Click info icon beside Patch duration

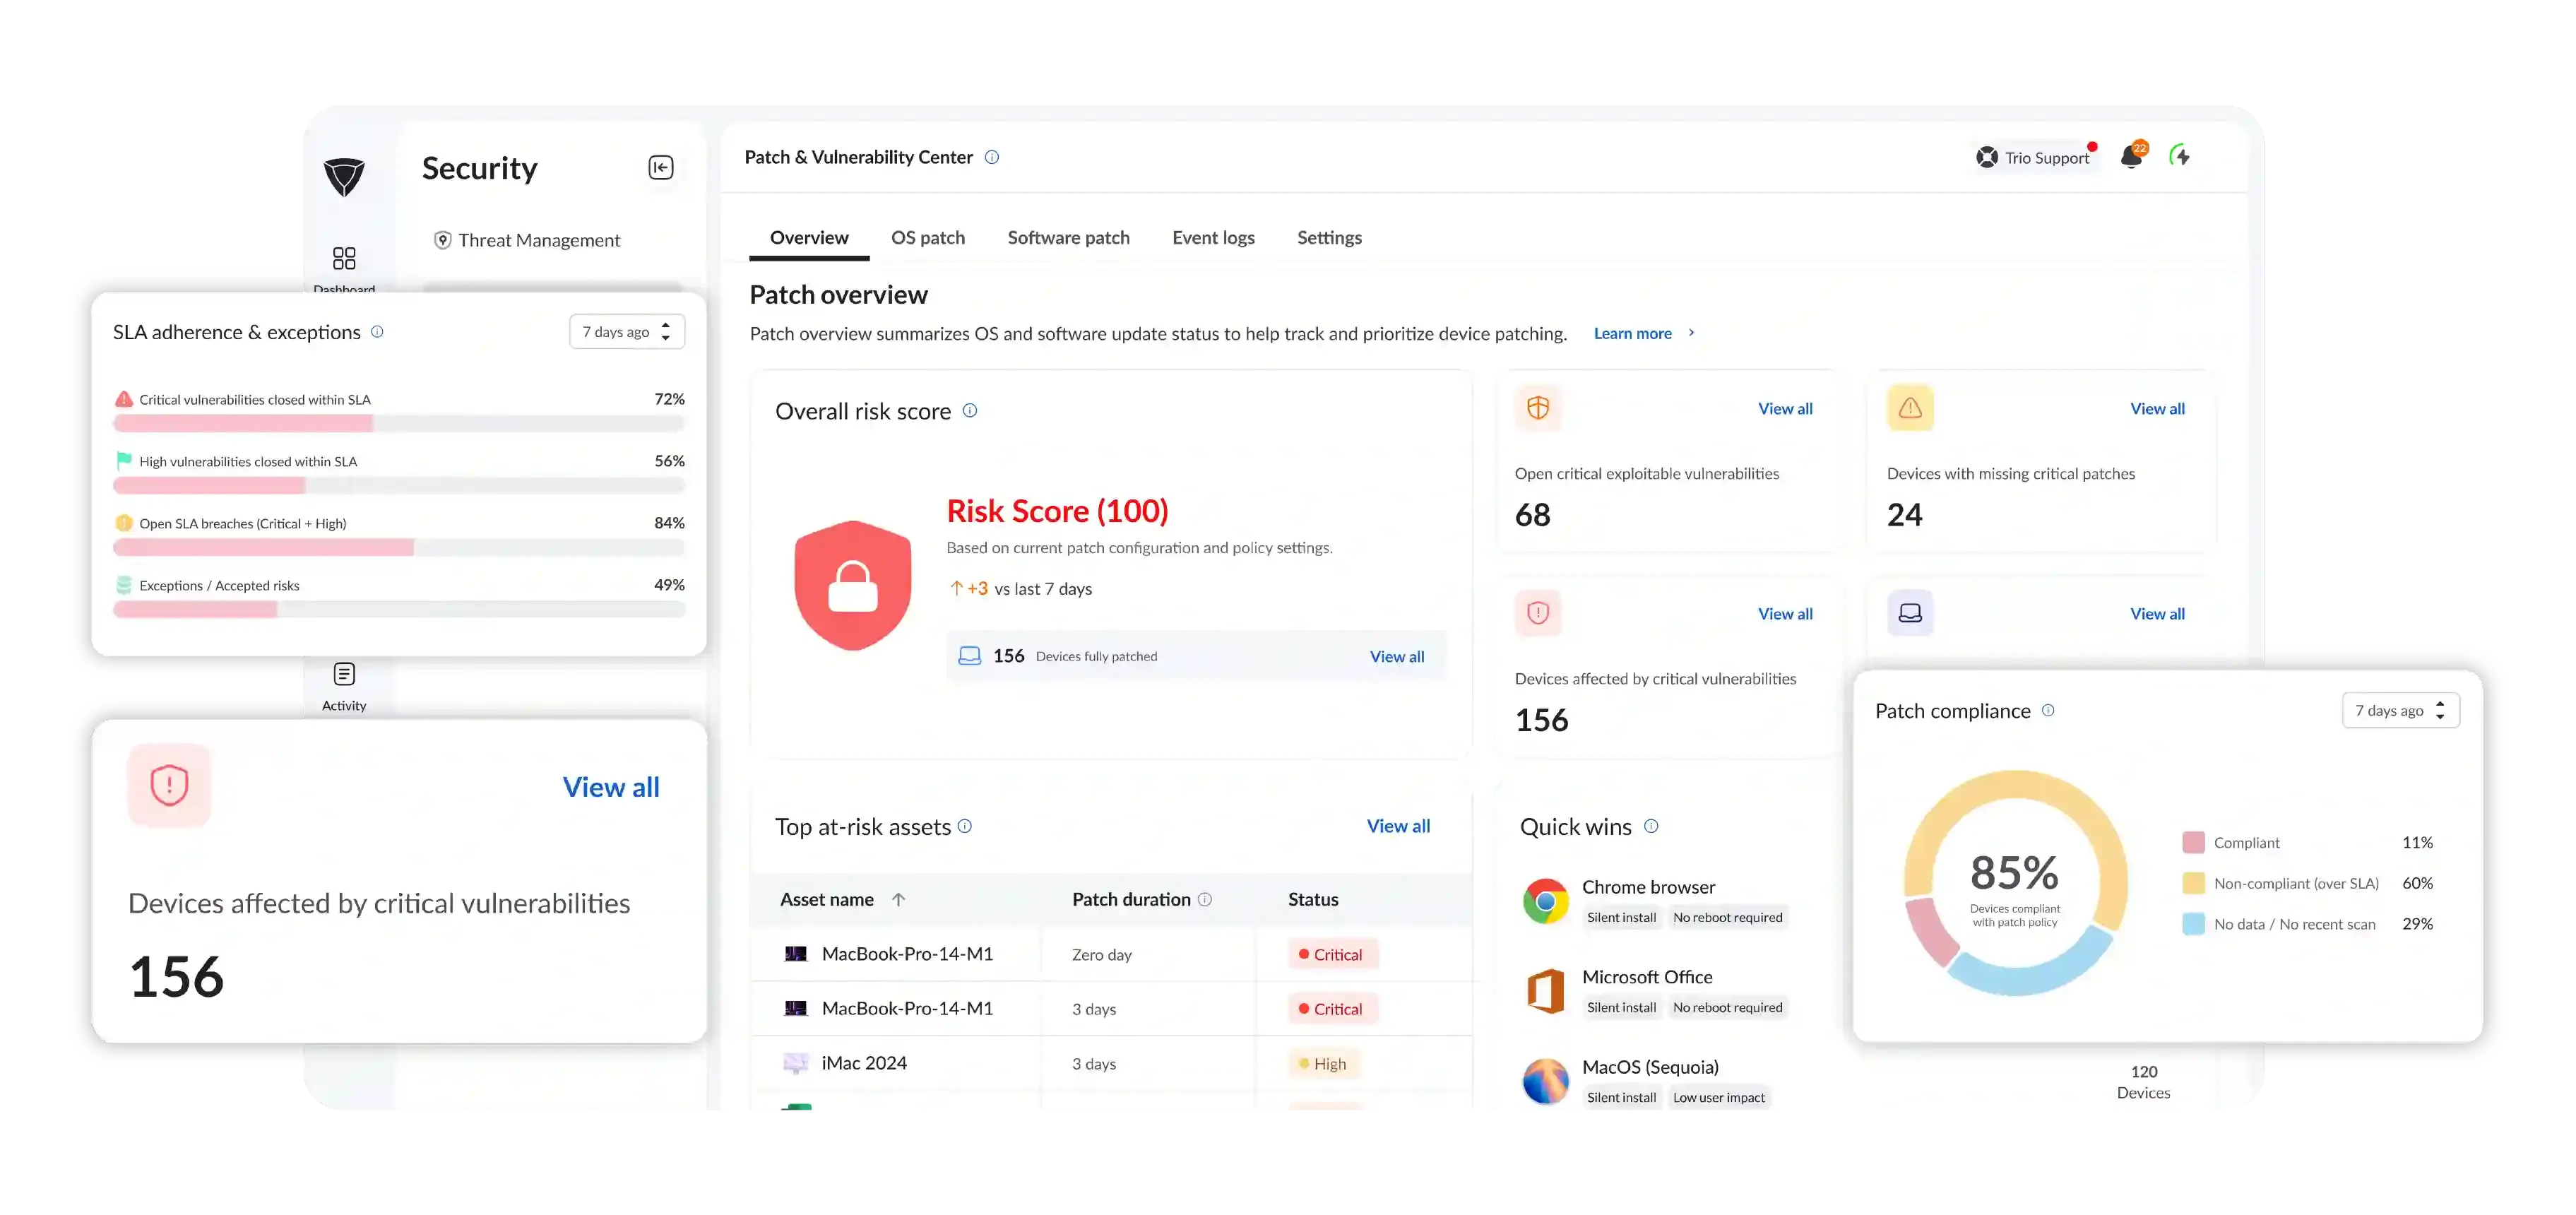point(1205,900)
